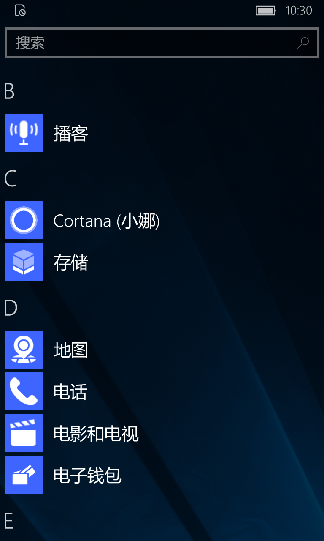Tap the magnifier search icon
The height and width of the screenshot is (541, 324).
pyautogui.click(x=303, y=42)
